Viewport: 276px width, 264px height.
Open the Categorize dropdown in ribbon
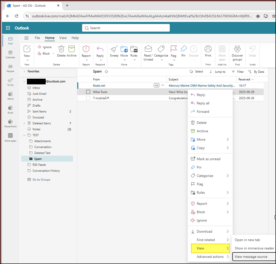pyautogui.click(x=162, y=60)
